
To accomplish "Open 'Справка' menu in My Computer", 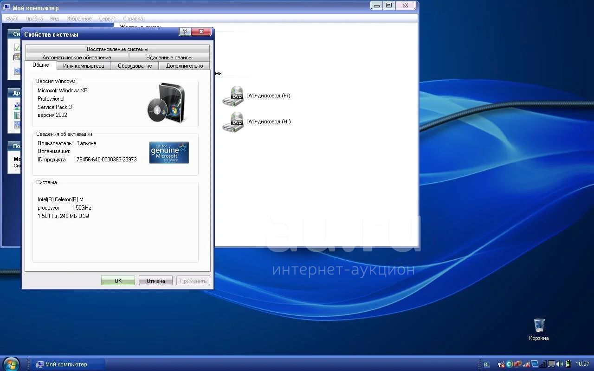I will click(x=133, y=19).
